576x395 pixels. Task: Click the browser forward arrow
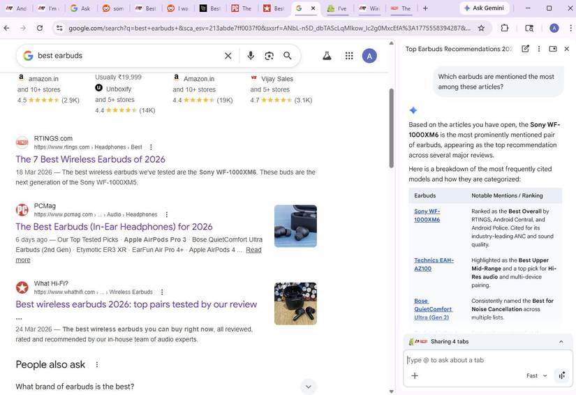coord(23,28)
